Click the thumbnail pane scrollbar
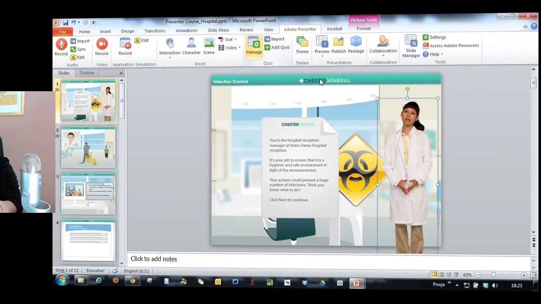The width and height of the screenshot is (541, 304). 122,100
